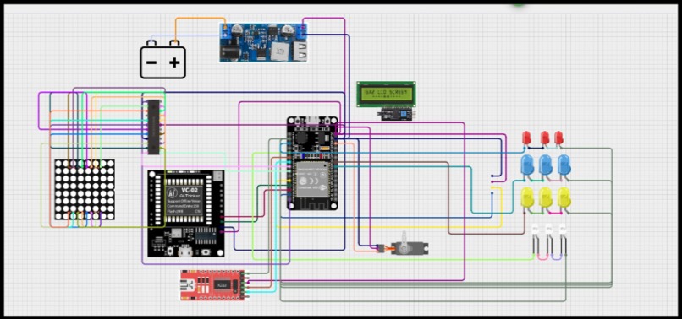Select the battery component

tap(163, 59)
